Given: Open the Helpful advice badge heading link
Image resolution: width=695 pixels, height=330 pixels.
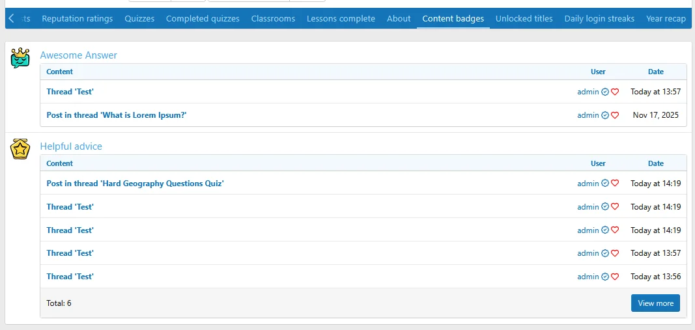Looking at the screenshot, I should tap(71, 146).
